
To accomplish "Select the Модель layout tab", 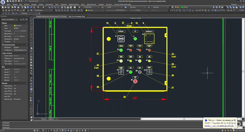I will (x=44, y=119).
